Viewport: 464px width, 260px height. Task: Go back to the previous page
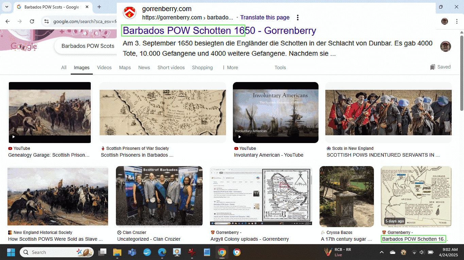tap(7, 21)
